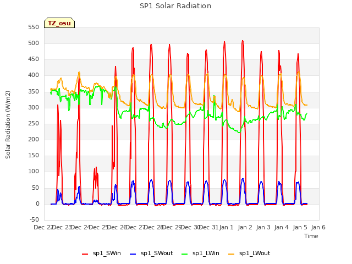Click the Jan 6 x-axis tick label
This screenshot has height=264, width=352.
tap(318, 227)
